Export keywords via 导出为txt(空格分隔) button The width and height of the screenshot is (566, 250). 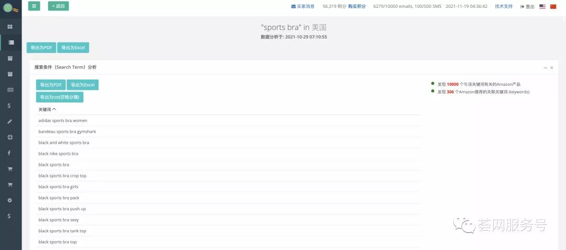pyautogui.click(x=60, y=97)
